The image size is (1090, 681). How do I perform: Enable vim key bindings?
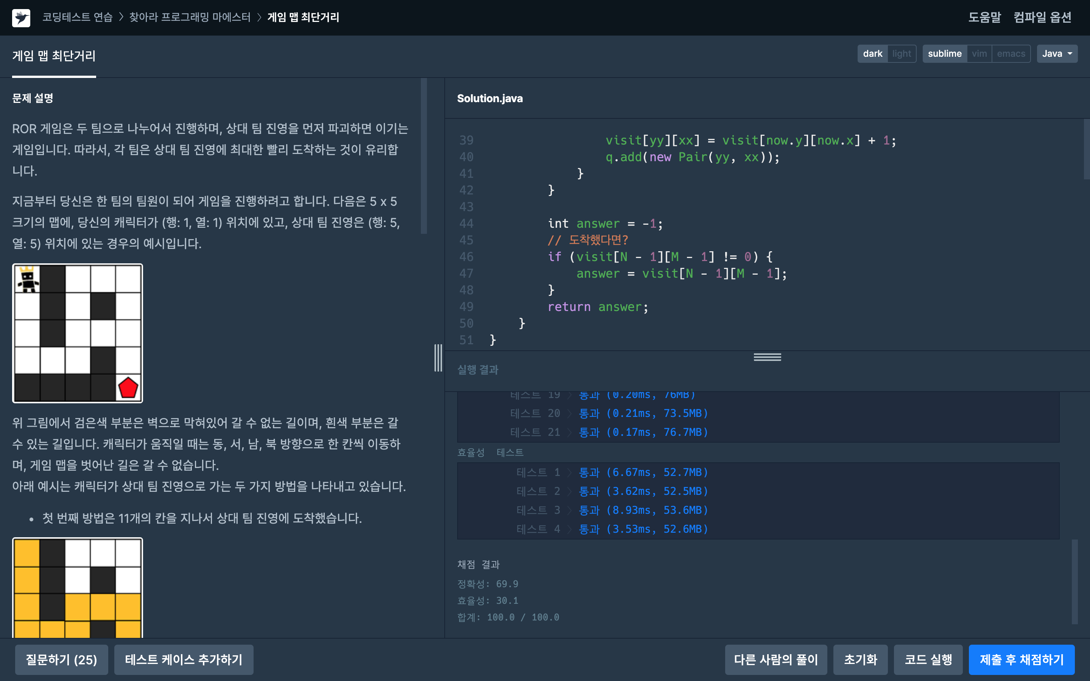pyautogui.click(x=979, y=54)
